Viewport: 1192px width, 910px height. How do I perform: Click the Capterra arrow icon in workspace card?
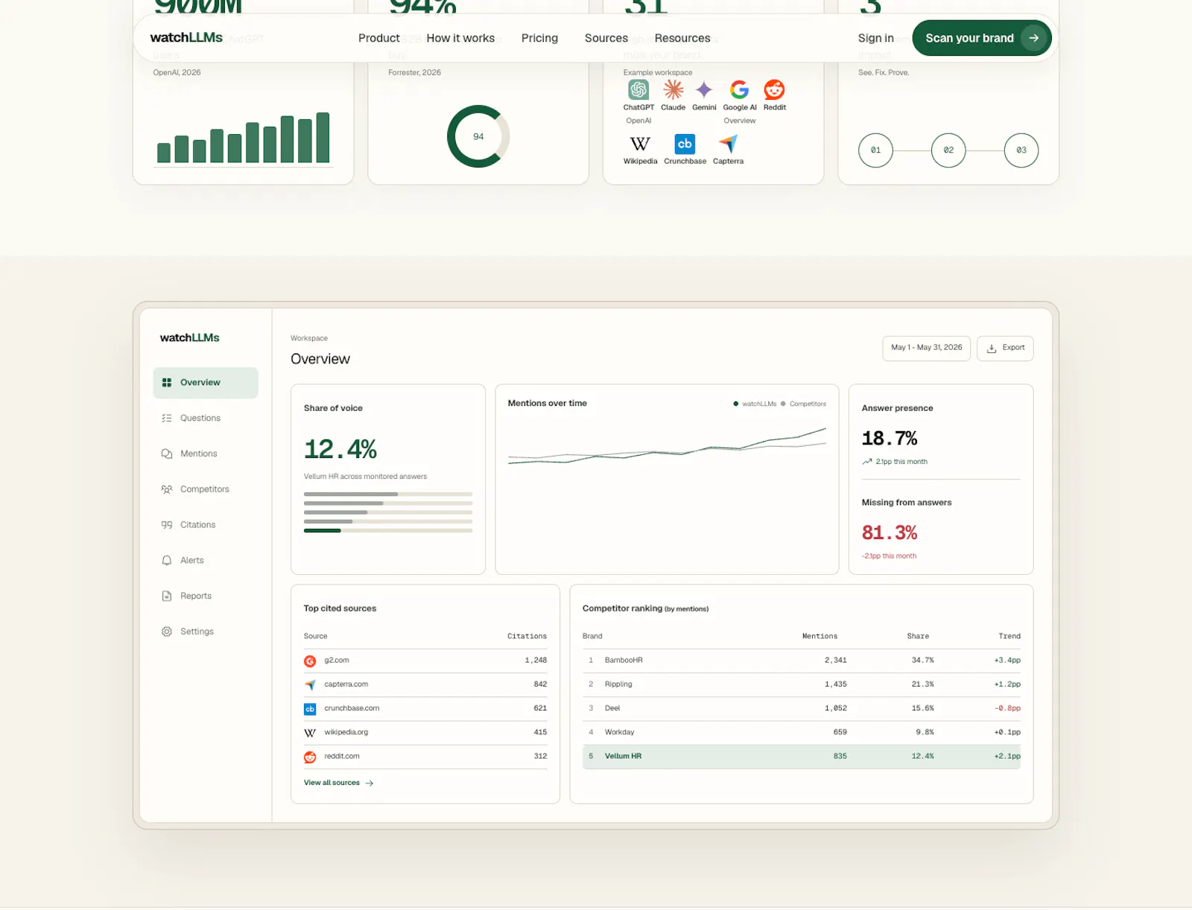click(728, 144)
